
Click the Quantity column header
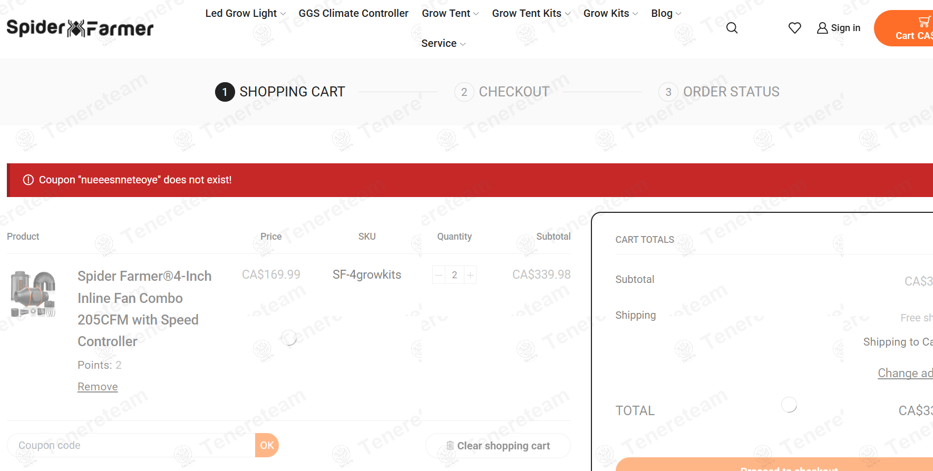454,237
